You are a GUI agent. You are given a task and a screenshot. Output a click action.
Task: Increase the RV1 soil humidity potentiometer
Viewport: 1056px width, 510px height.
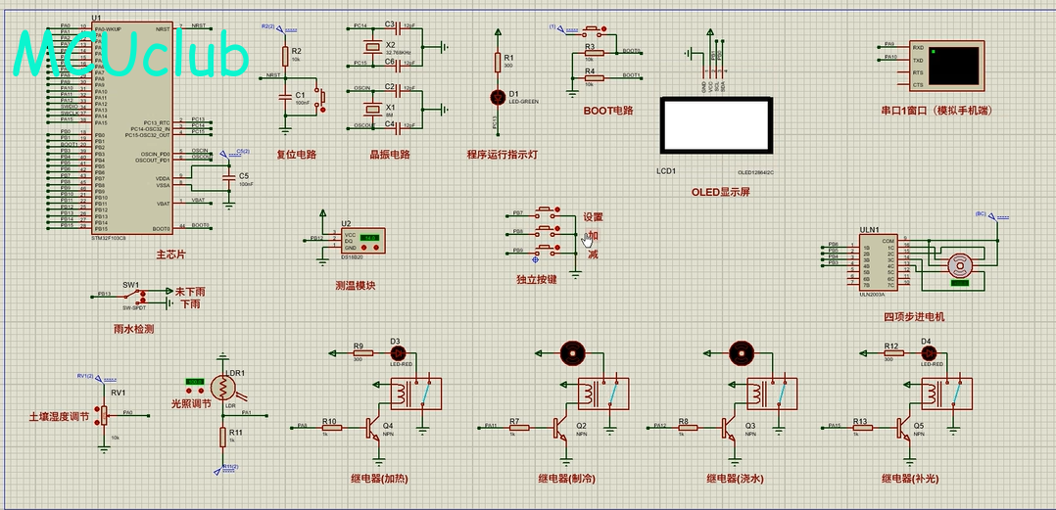pos(97,408)
